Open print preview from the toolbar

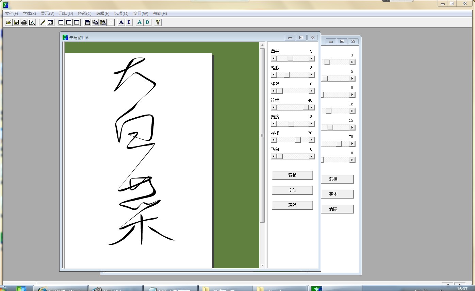(x=32, y=22)
